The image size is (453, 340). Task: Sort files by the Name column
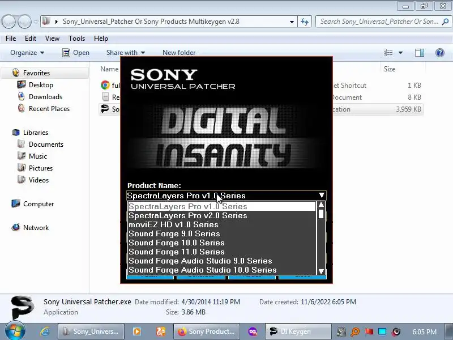[109, 69]
